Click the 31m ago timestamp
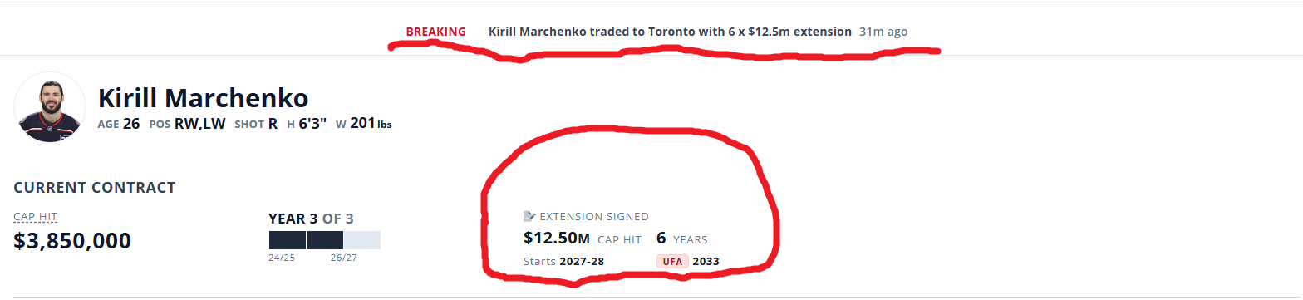This screenshot has width=1303, height=300. click(x=883, y=32)
